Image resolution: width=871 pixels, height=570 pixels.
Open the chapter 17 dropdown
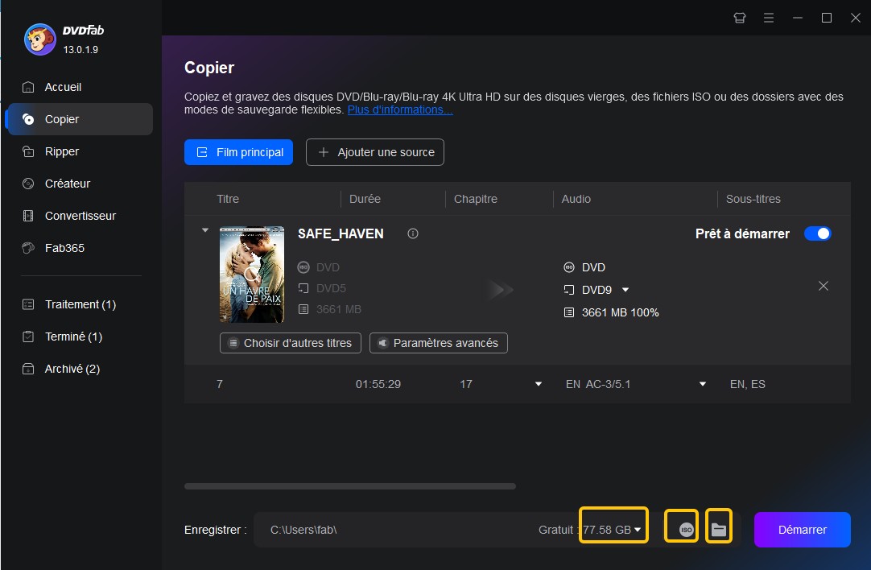coord(539,385)
